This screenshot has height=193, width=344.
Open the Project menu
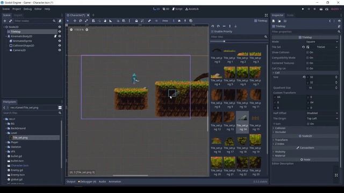[17, 9]
